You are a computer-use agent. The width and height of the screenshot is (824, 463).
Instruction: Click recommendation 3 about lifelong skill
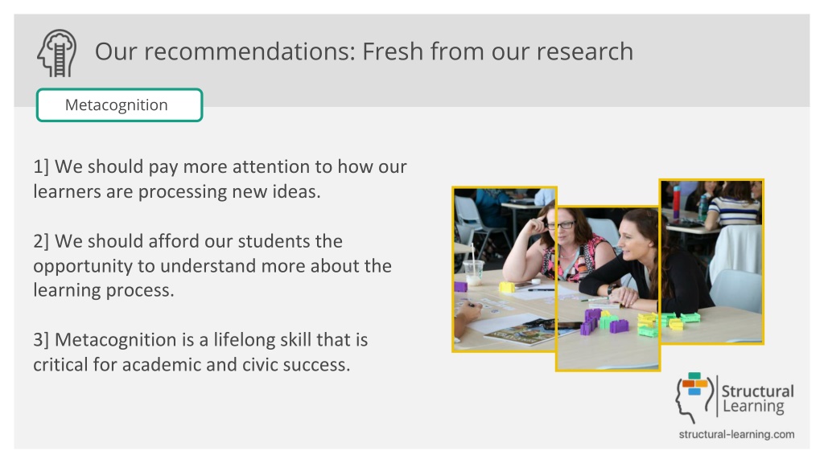(x=200, y=352)
